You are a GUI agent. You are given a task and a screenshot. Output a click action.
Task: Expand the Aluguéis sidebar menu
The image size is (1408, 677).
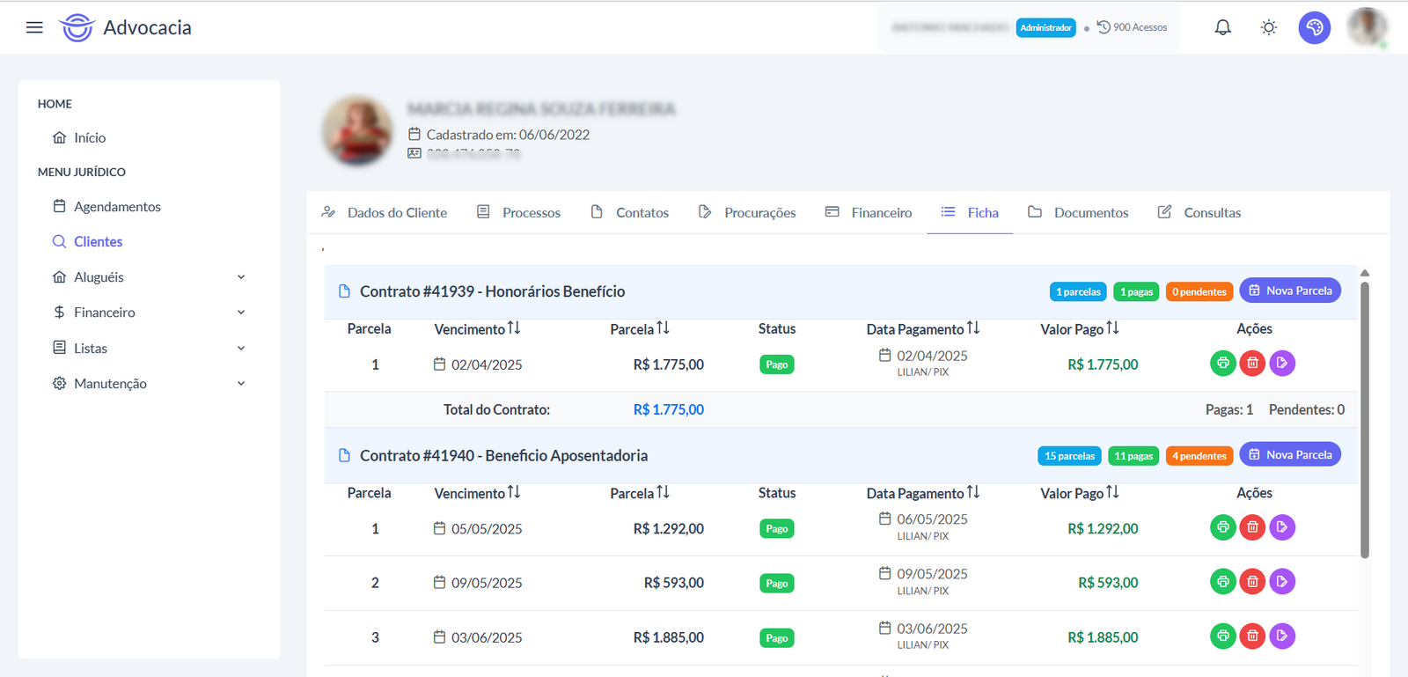pyautogui.click(x=149, y=277)
